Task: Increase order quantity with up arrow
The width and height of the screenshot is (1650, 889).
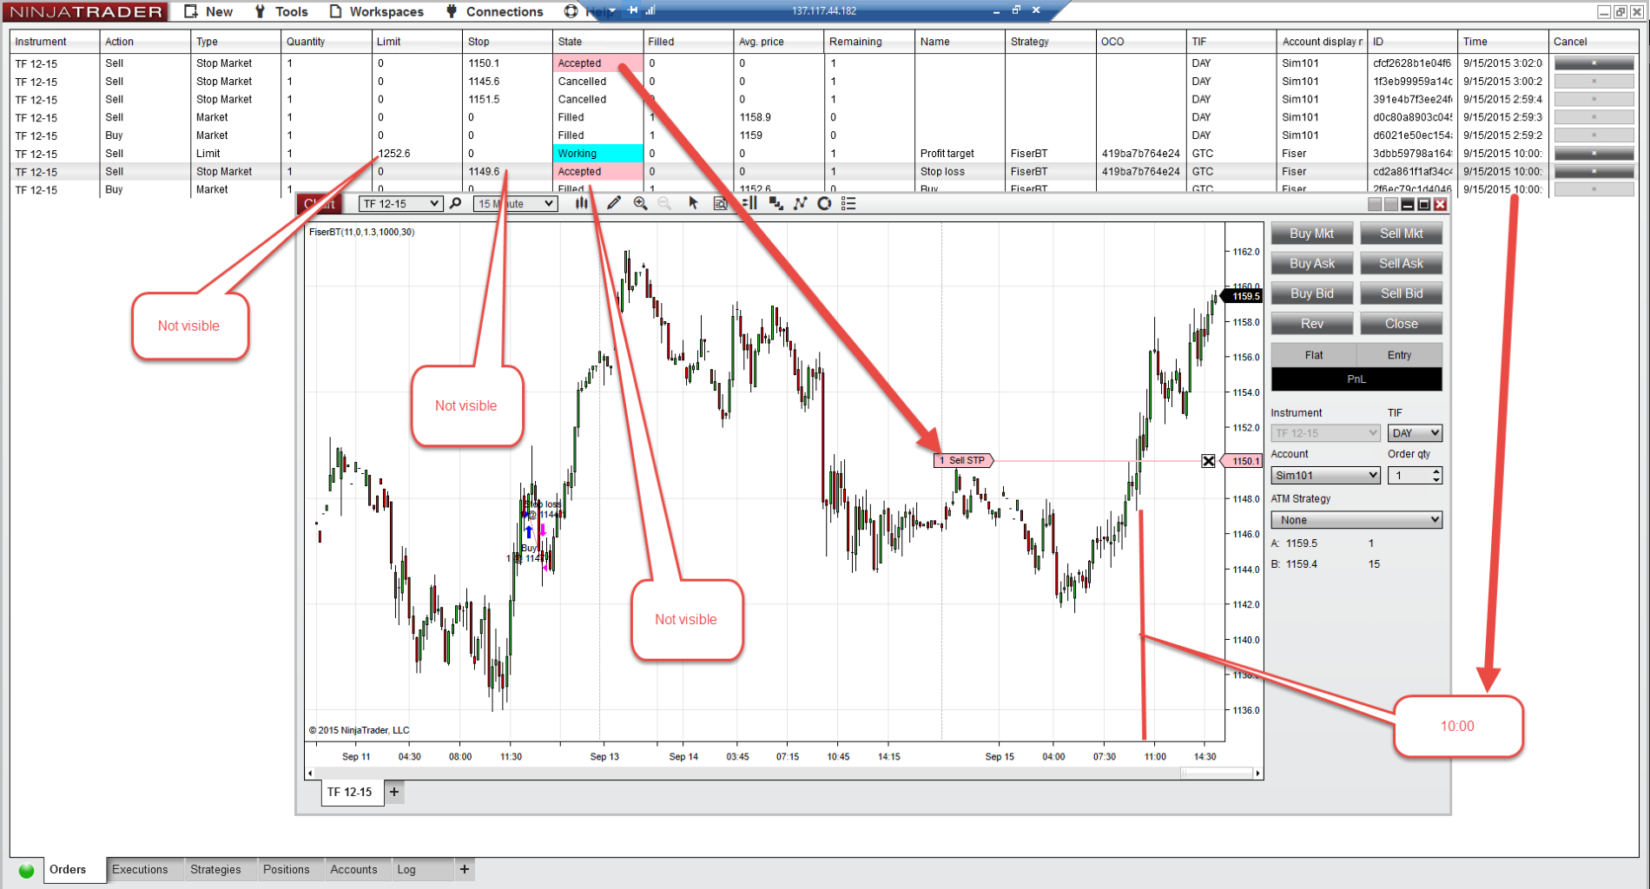Action: click(1436, 471)
